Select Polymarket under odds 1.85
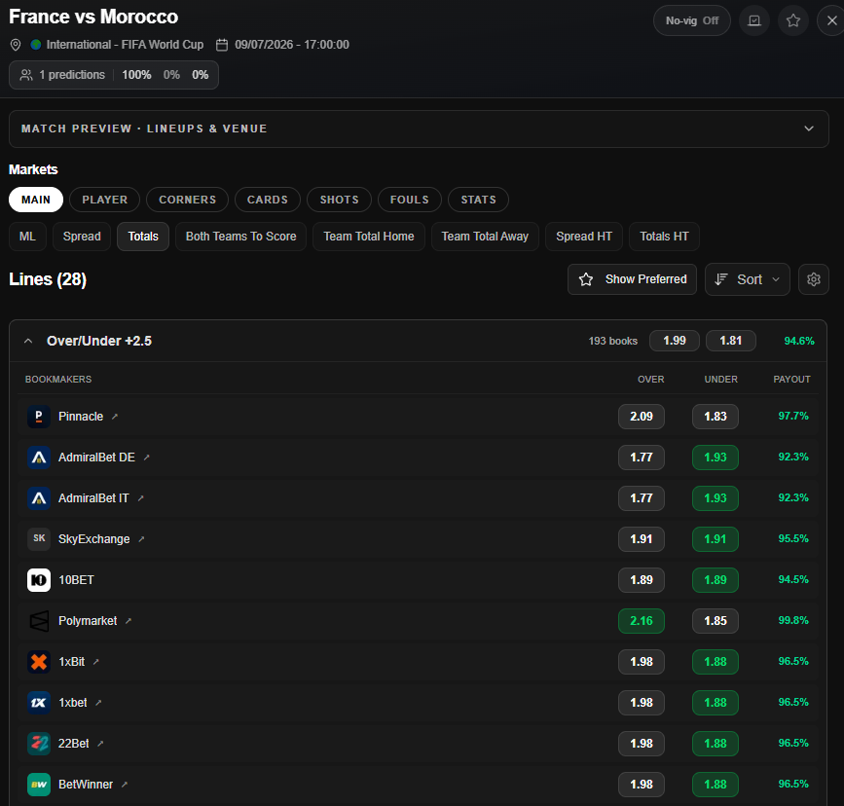Screen dimensions: 844x806 point(716,621)
